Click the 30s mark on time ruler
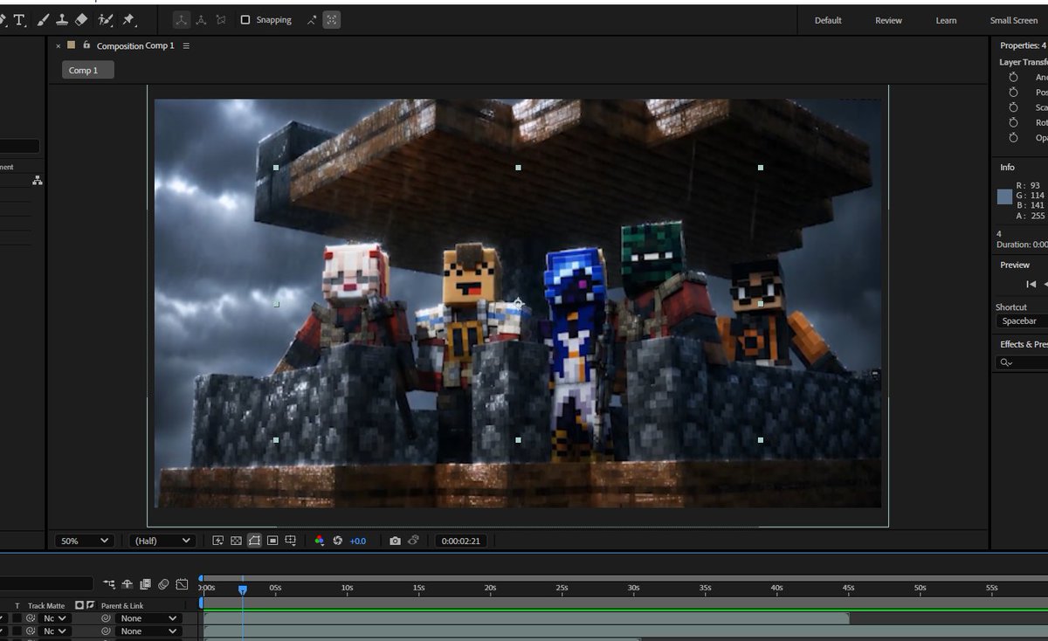1048x641 pixels. 633,588
